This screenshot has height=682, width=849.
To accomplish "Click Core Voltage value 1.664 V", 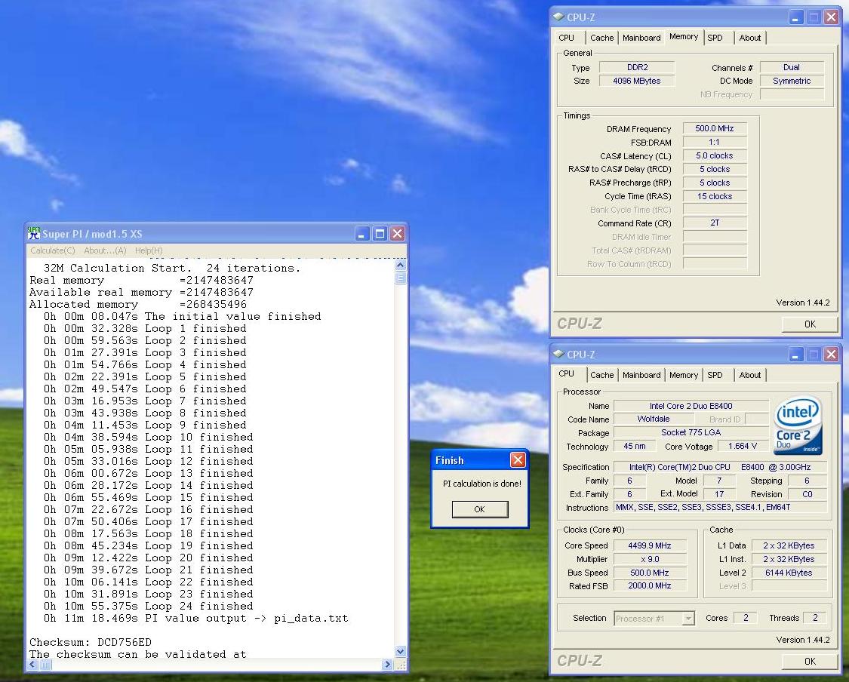I will [x=743, y=446].
